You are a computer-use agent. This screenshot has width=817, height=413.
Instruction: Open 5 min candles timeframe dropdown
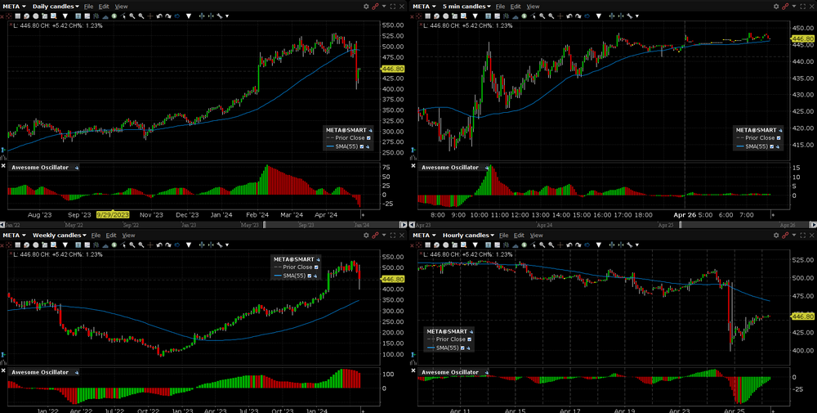pos(467,7)
